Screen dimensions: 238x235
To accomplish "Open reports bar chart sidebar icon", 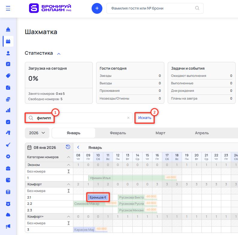I will tap(8, 110).
